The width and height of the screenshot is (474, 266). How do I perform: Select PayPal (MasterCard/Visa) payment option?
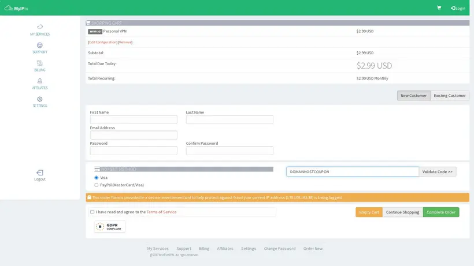96,185
